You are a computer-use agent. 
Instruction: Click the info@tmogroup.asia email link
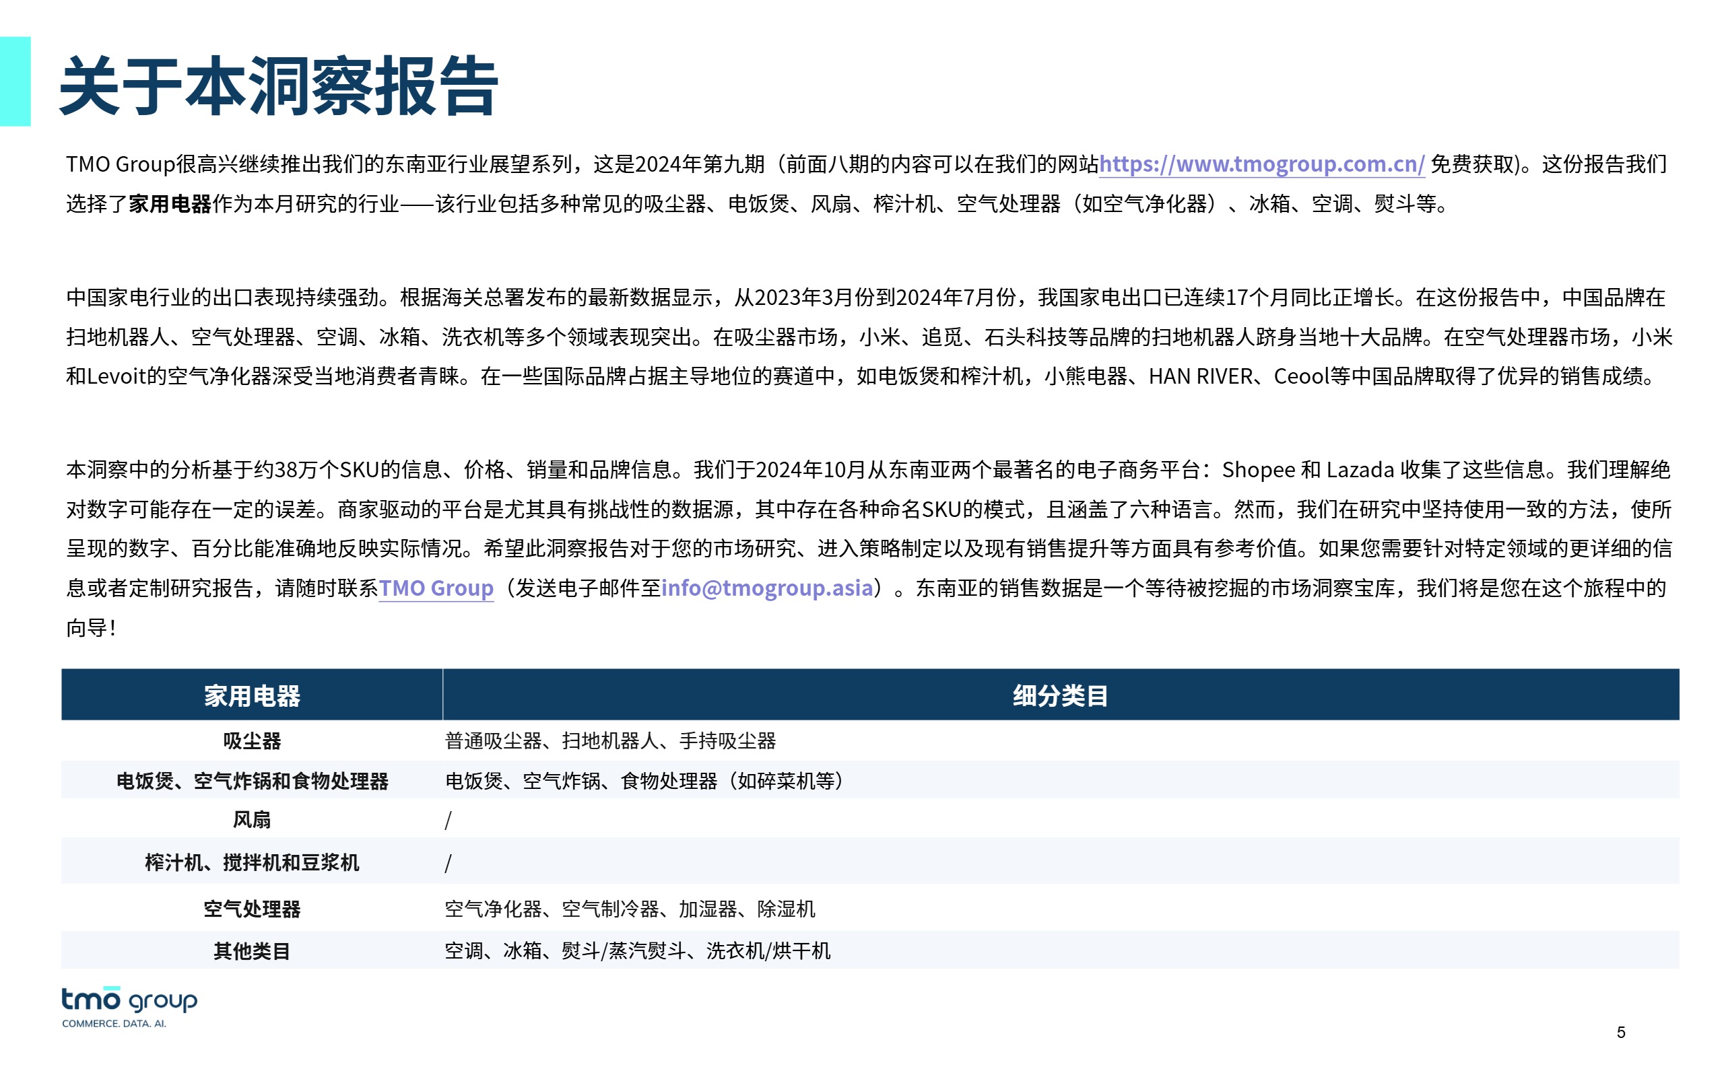pyautogui.click(x=767, y=588)
